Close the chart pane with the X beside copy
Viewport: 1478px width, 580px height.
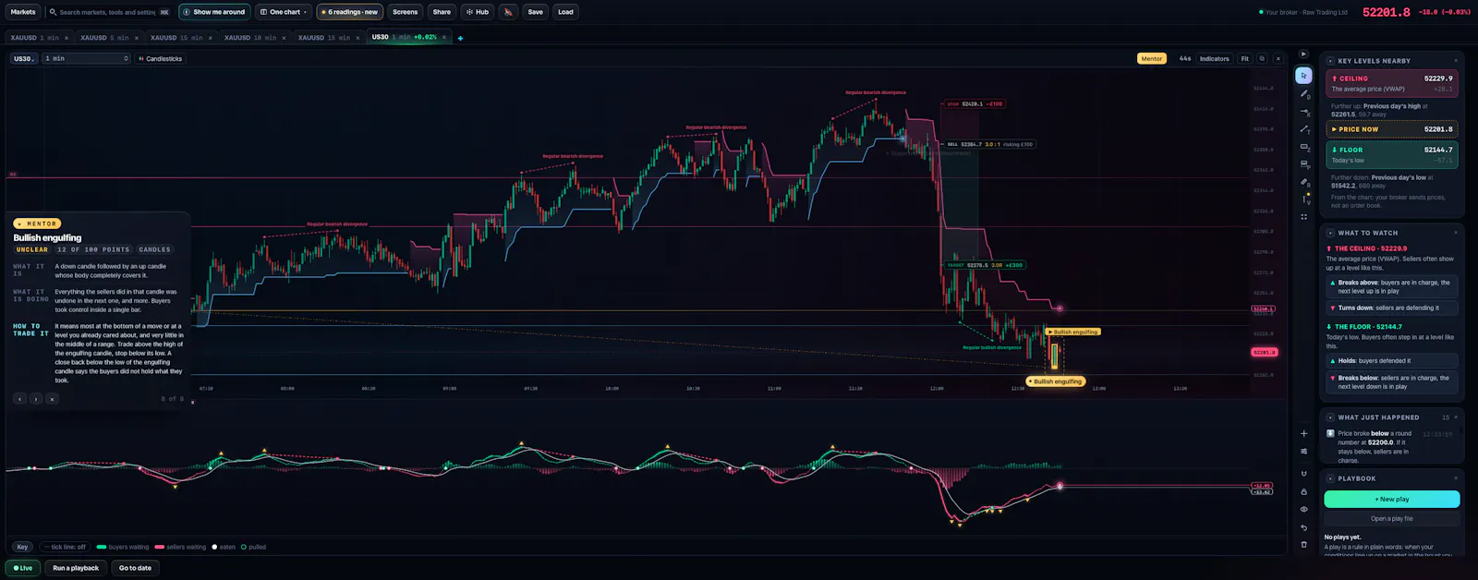pos(1278,58)
